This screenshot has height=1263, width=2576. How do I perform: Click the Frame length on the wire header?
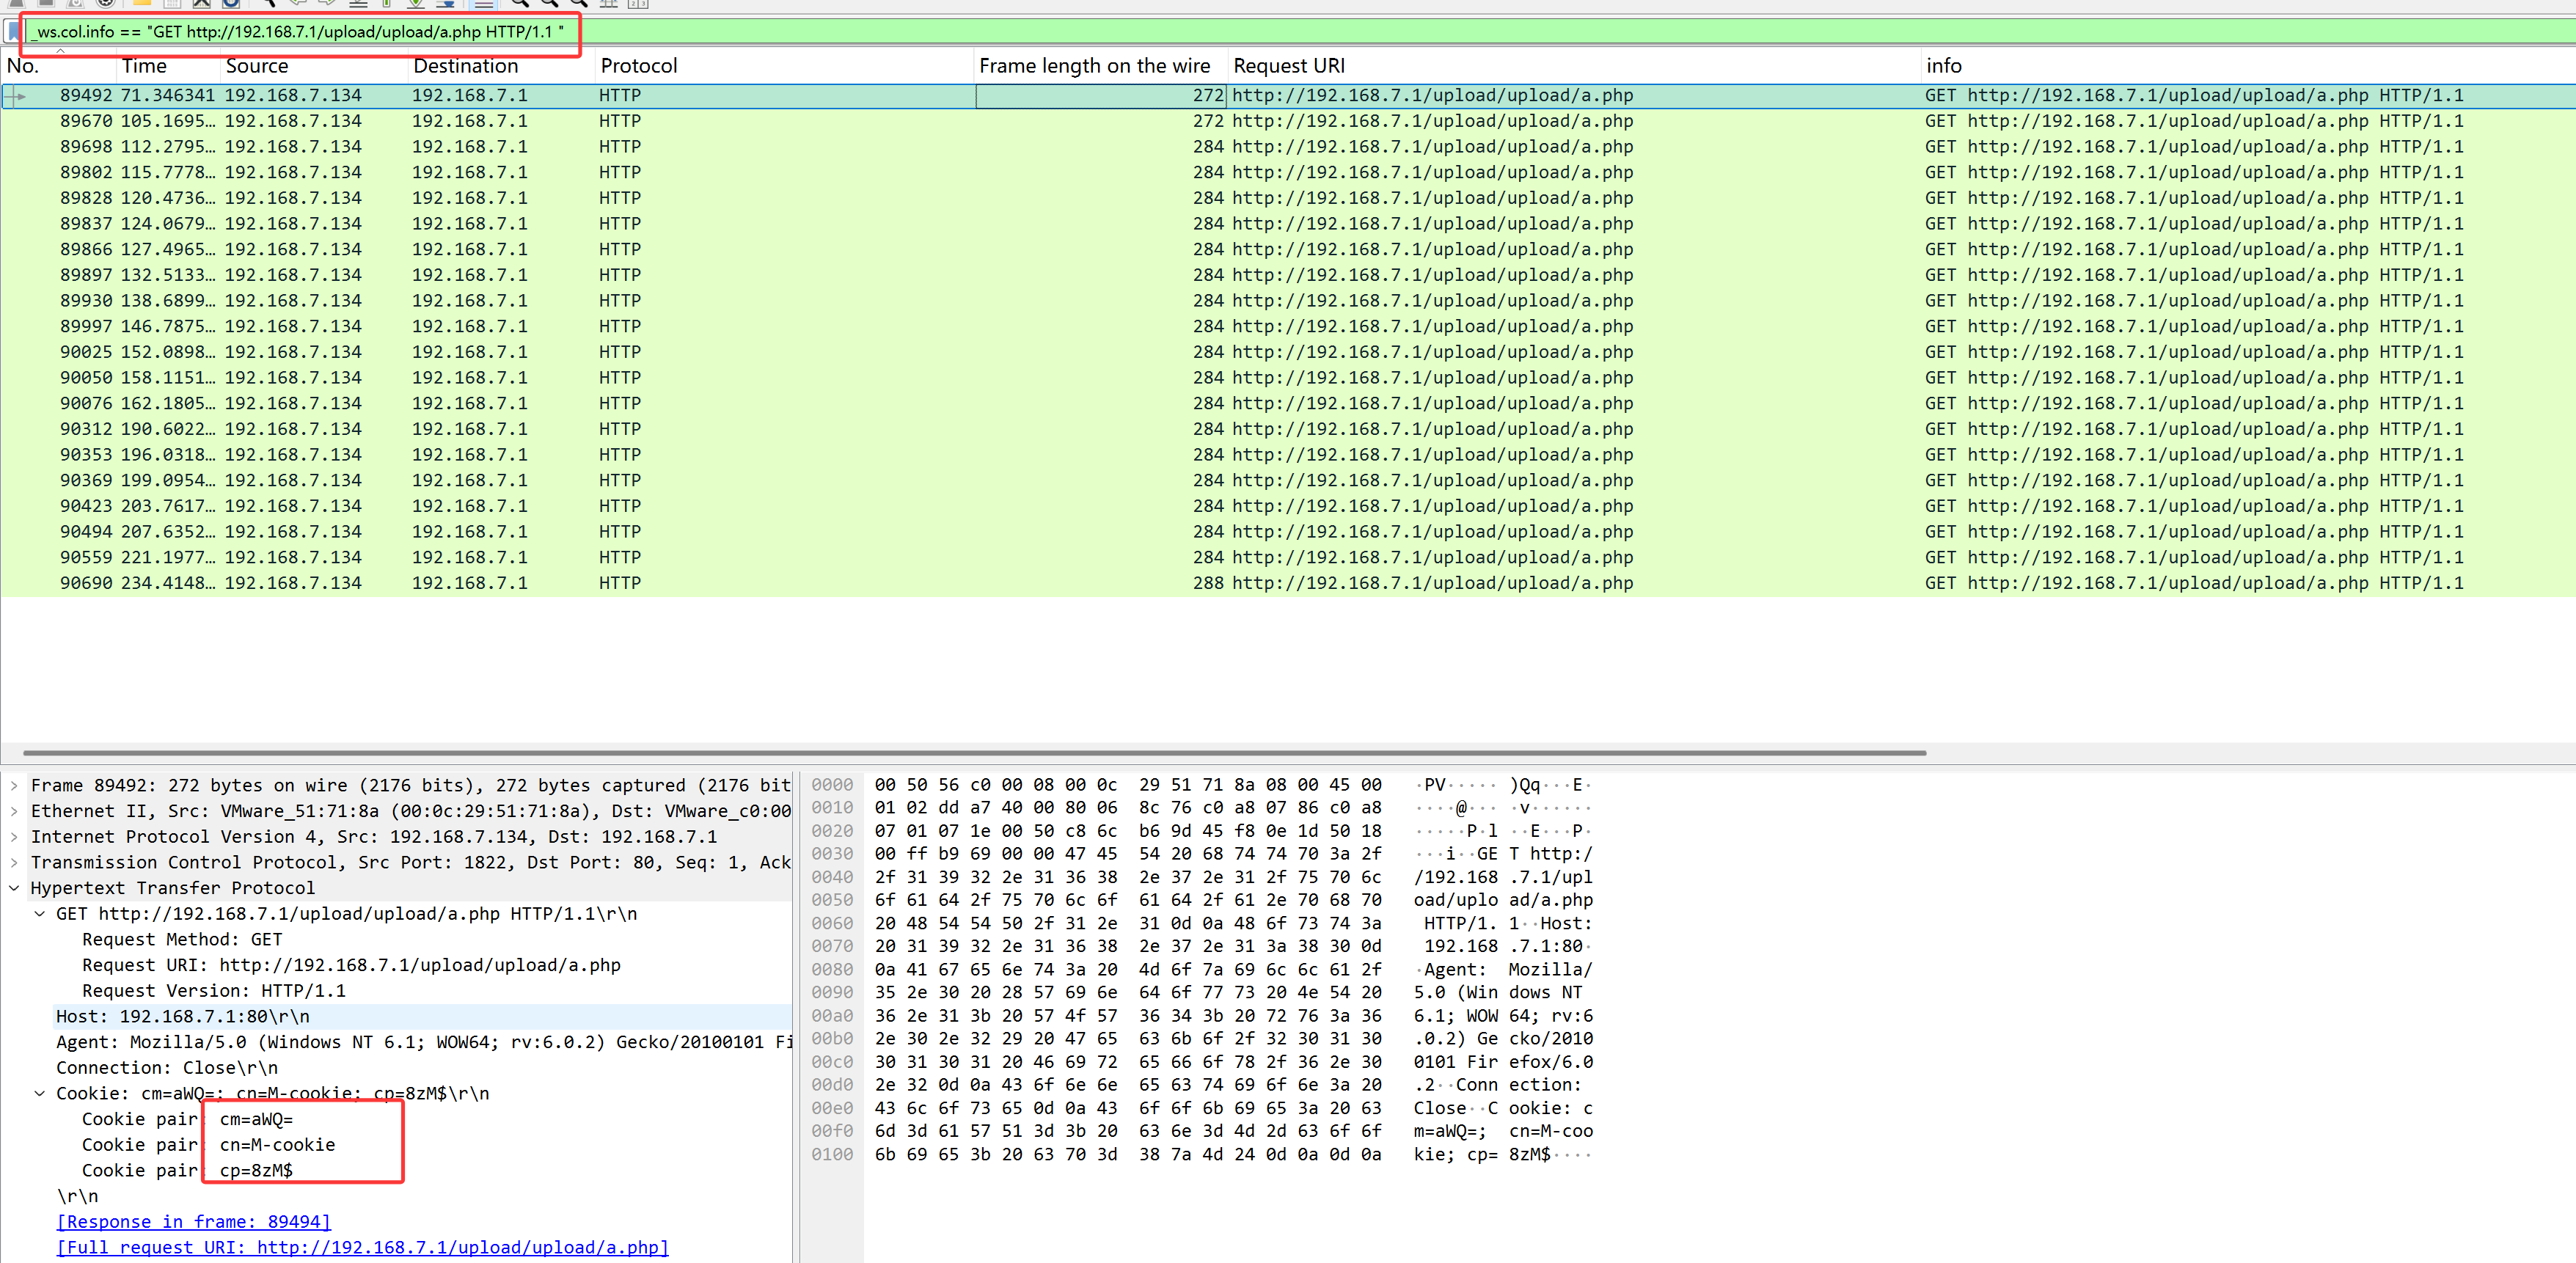[1094, 66]
